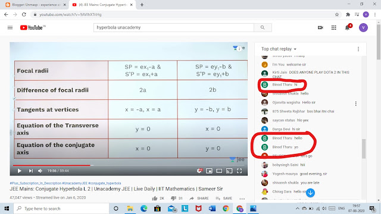Image resolution: width=381 pixels, height=214 pixels.
Task: Click the search magnifier button
Action: (x=263, y=28)
